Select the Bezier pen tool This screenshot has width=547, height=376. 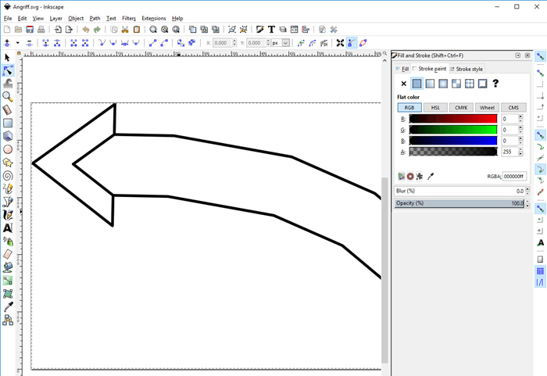click(8, 202)
